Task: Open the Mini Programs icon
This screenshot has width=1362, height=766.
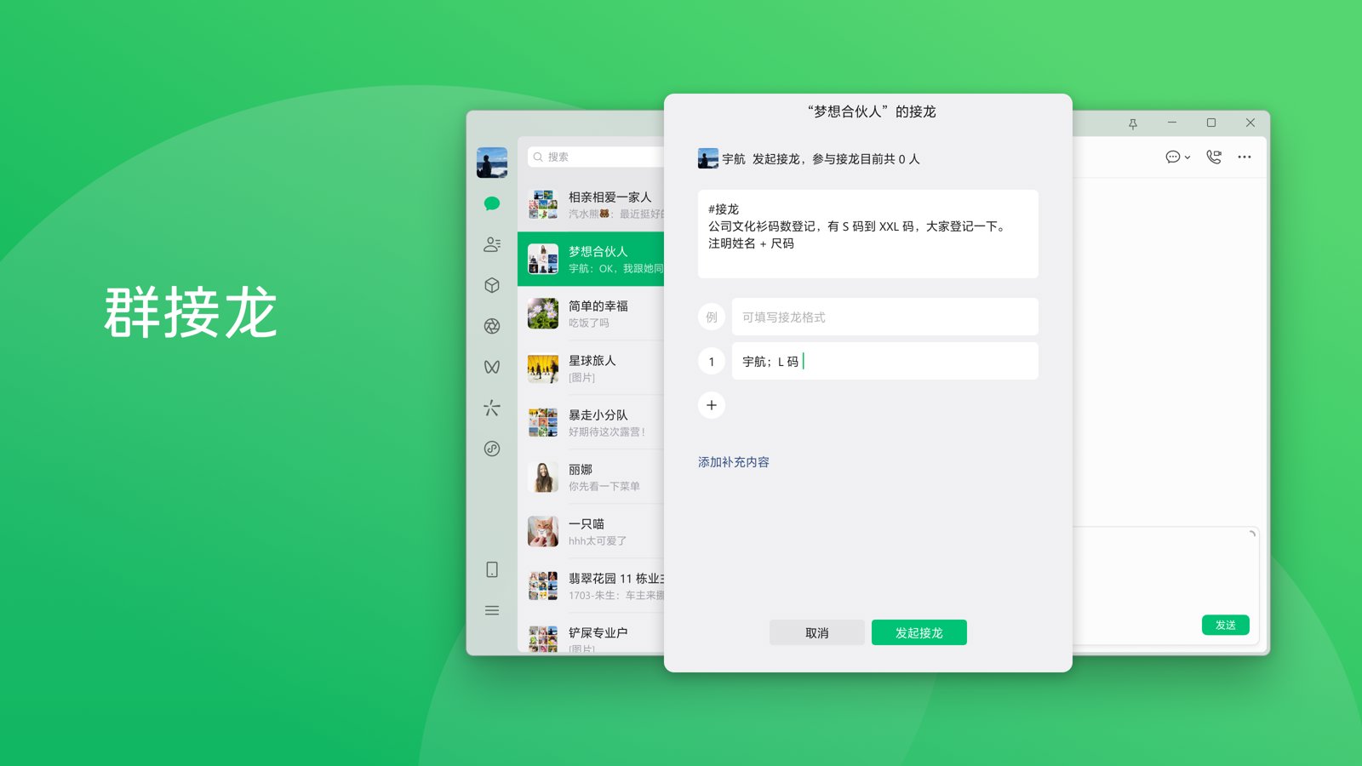Action: [492, 449]
